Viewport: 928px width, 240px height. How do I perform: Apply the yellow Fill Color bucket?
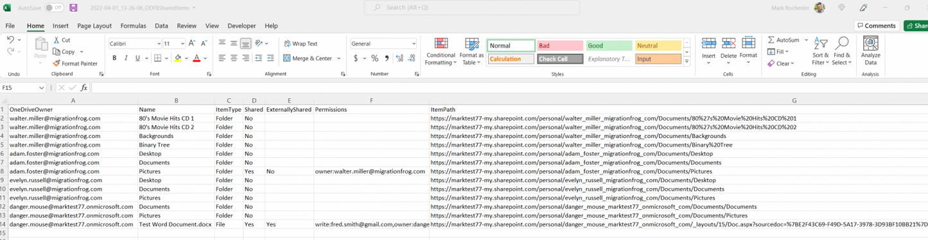click(x=178, y=58)
